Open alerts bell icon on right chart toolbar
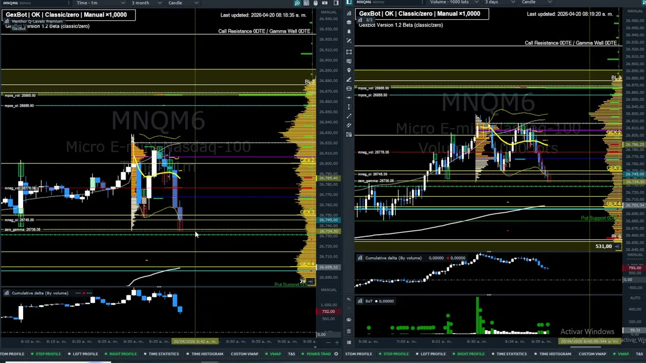Viewport: 646px width, 363px height. pos(349,32)
